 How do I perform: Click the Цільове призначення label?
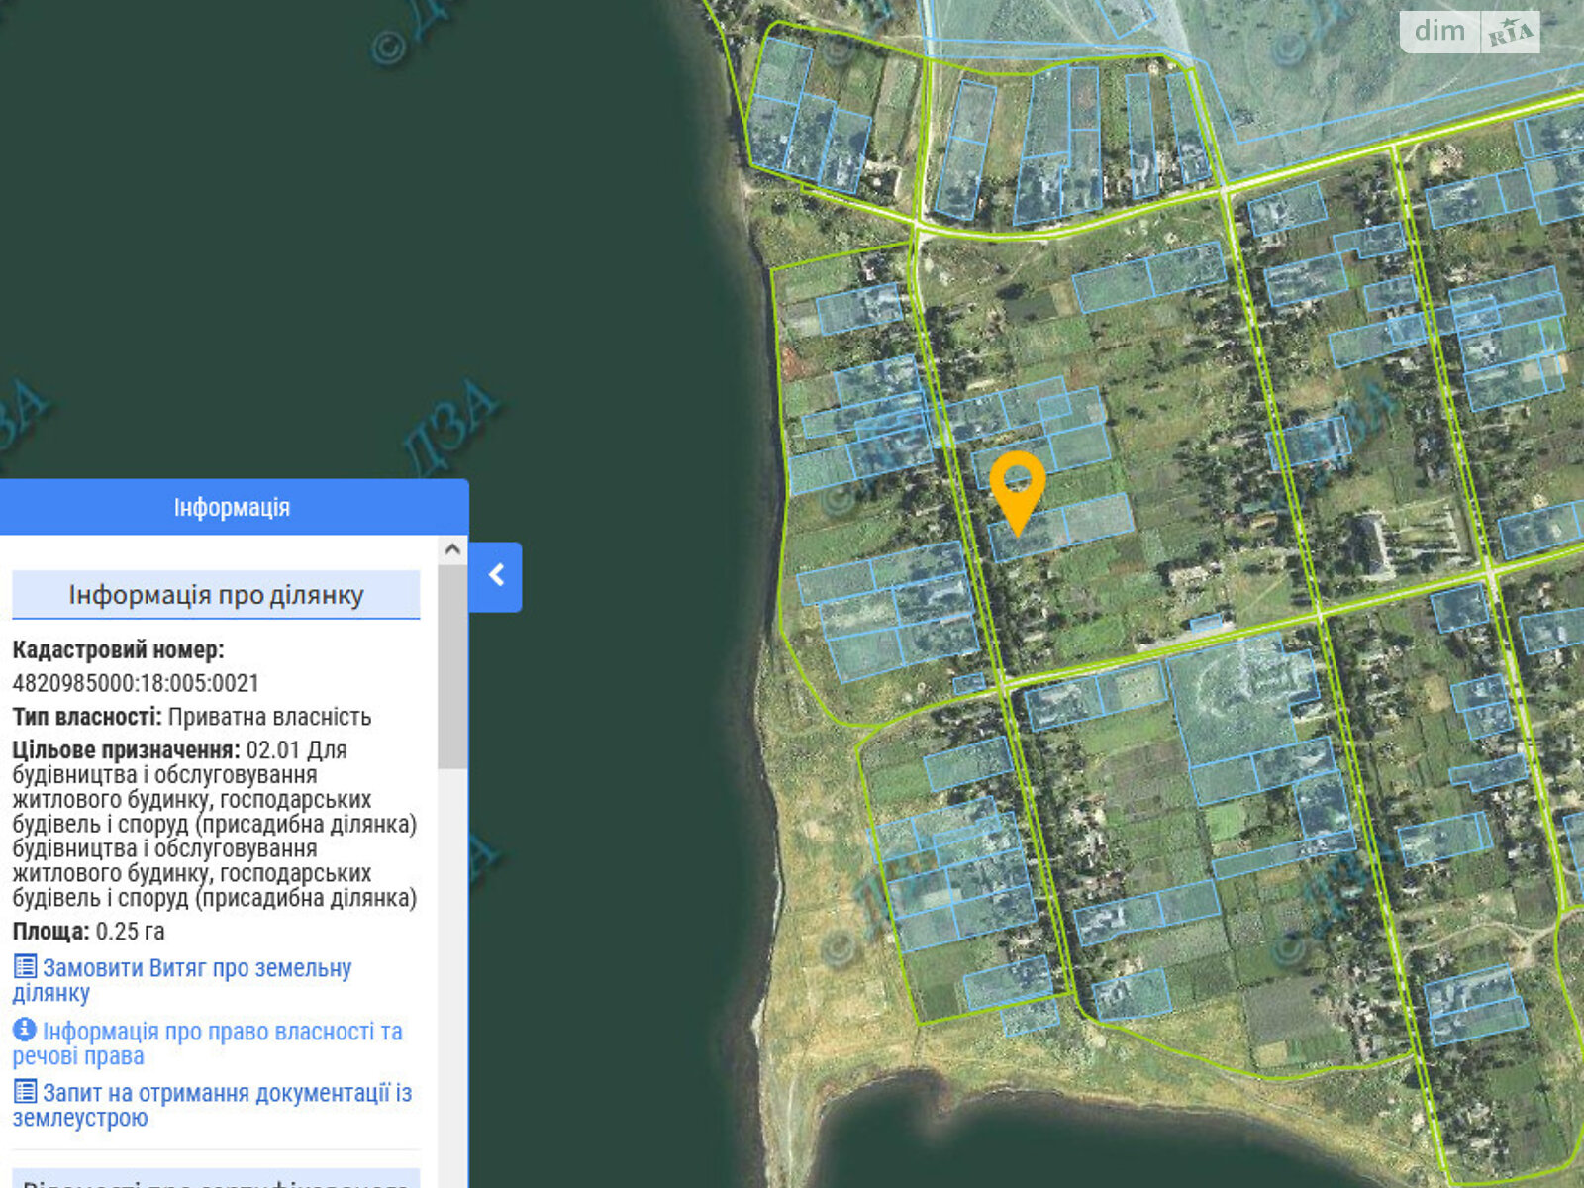126,750
